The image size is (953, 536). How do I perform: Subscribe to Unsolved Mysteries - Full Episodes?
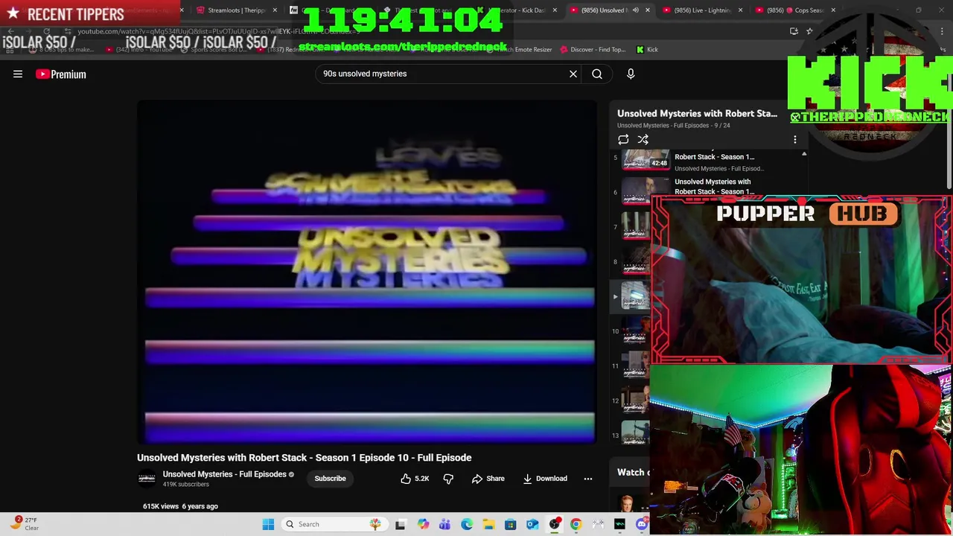330,479
